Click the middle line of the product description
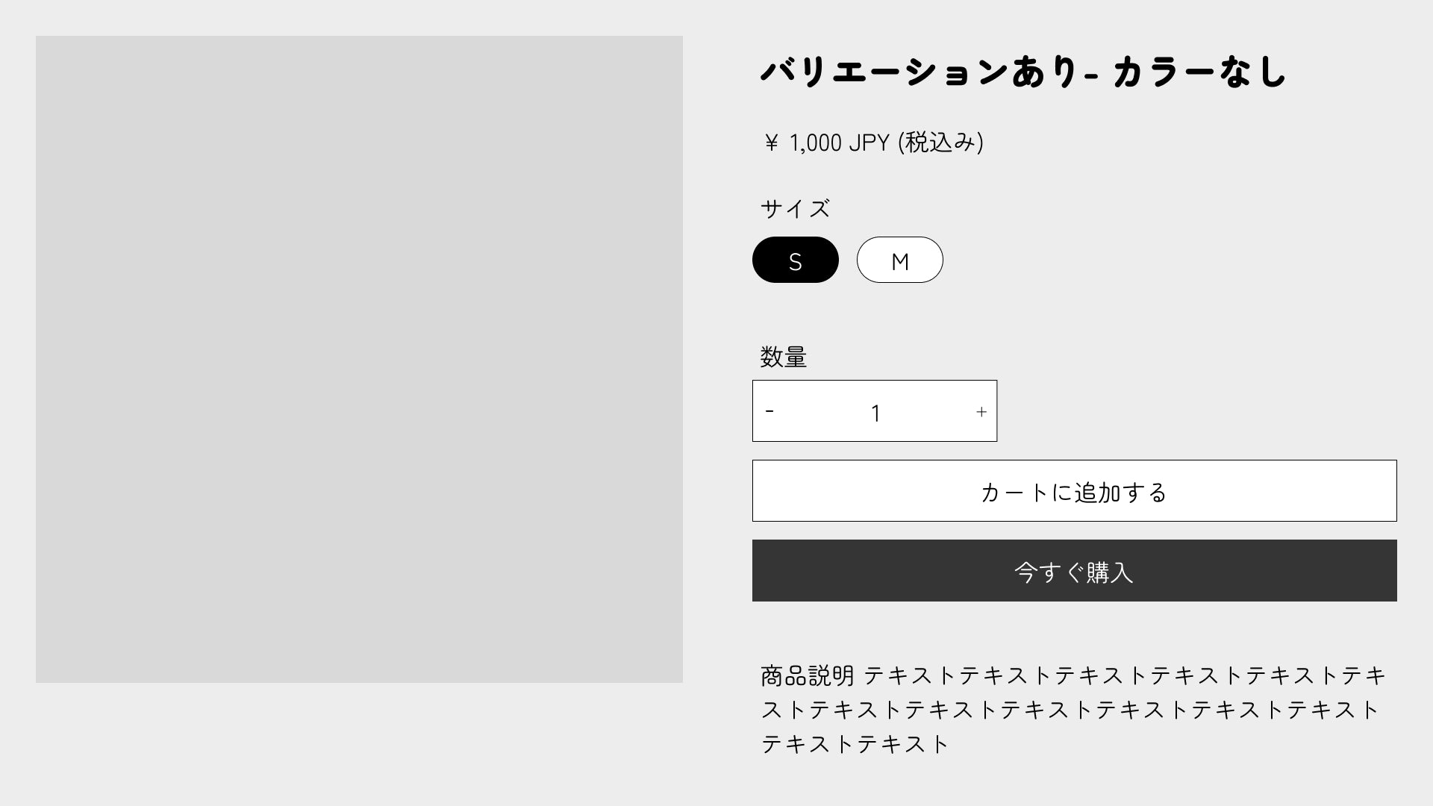 1070,710
